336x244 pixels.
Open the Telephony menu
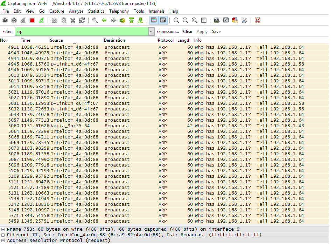[119, 11]
